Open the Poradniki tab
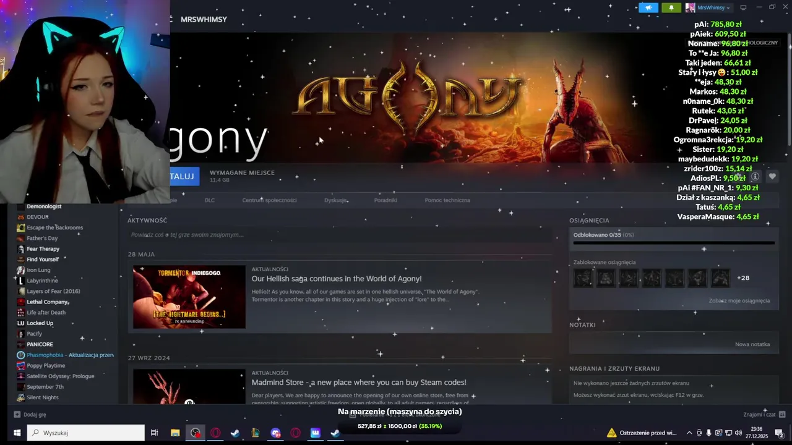This screenshot has height=445, width=792. 385,200
